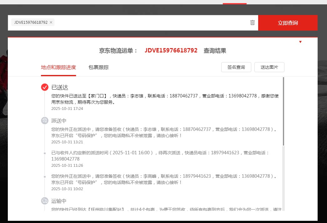Image resolution: width=327 pixels, height=223 pixels.
Task: Open 送达图片 to view delivery photo
Action: 269,67
